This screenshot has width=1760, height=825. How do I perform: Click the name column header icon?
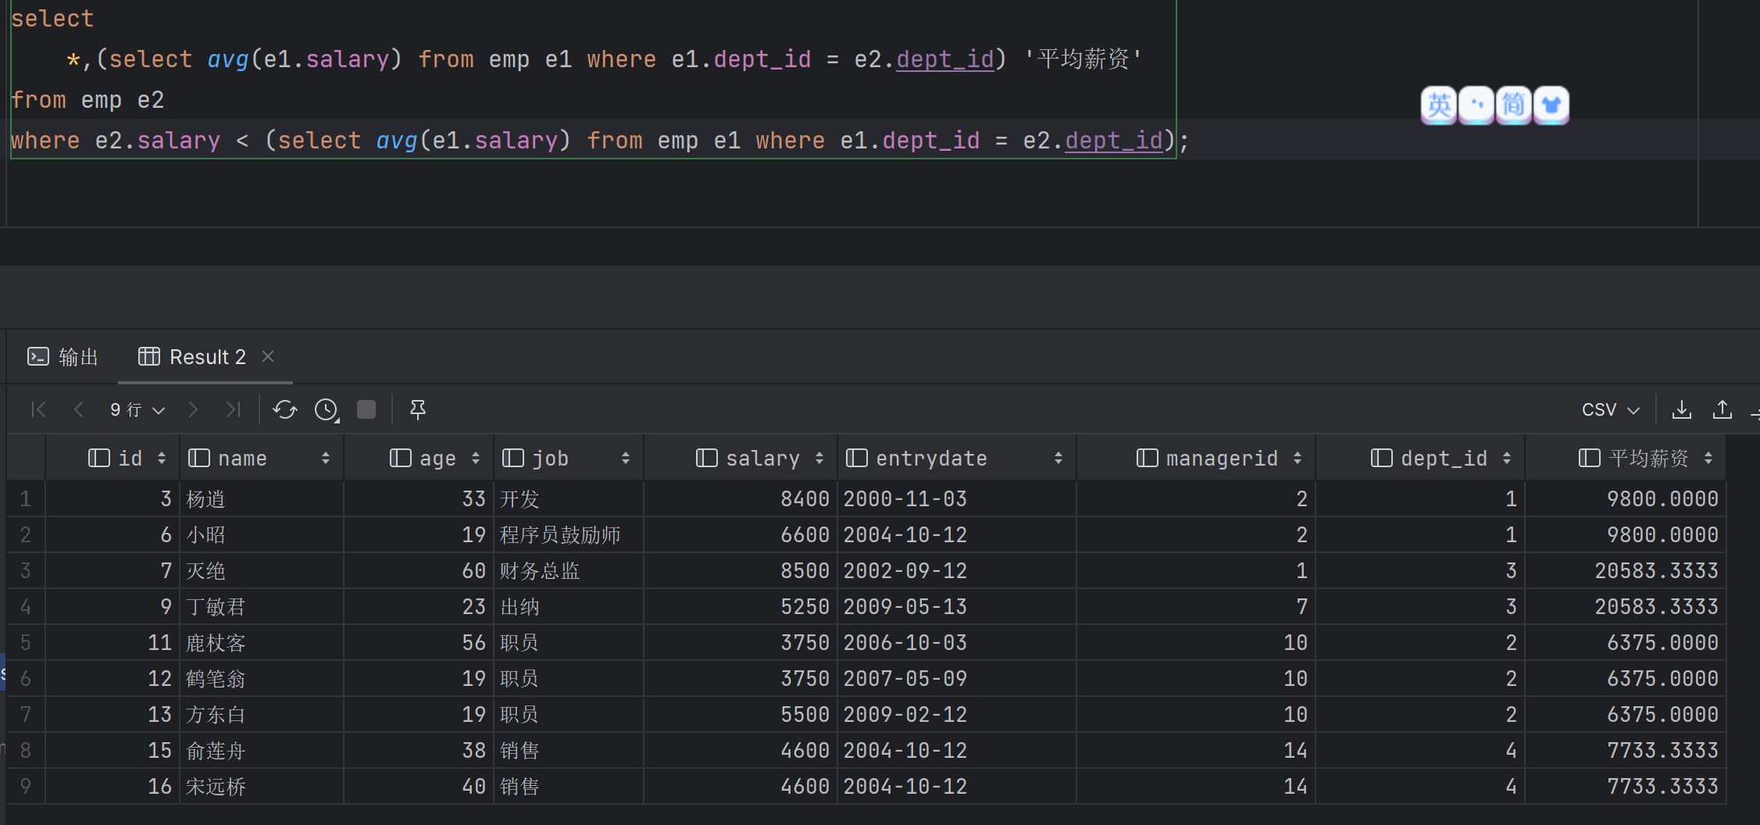[199, 458]
